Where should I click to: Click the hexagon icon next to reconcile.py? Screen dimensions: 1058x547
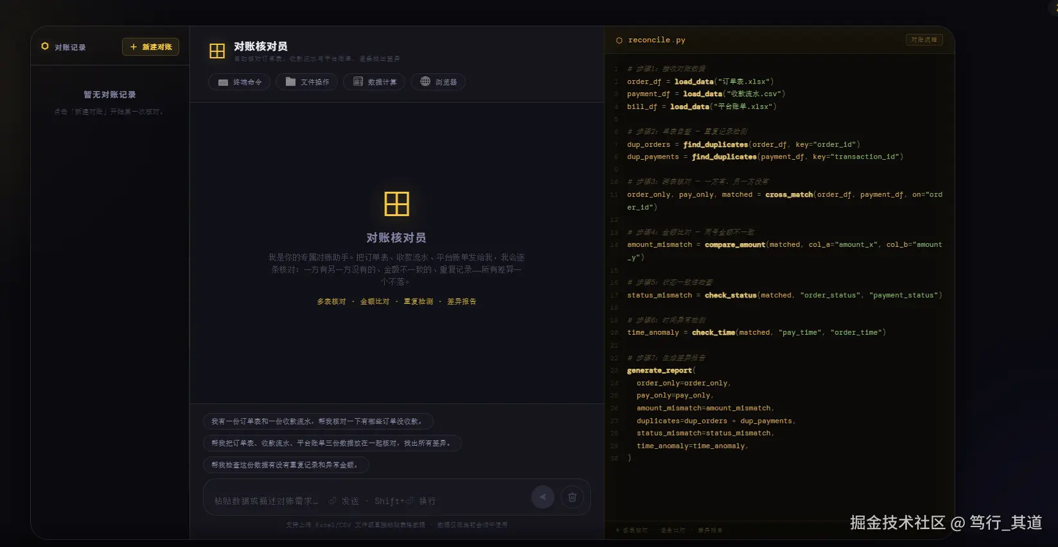click(x=619, y=40)
